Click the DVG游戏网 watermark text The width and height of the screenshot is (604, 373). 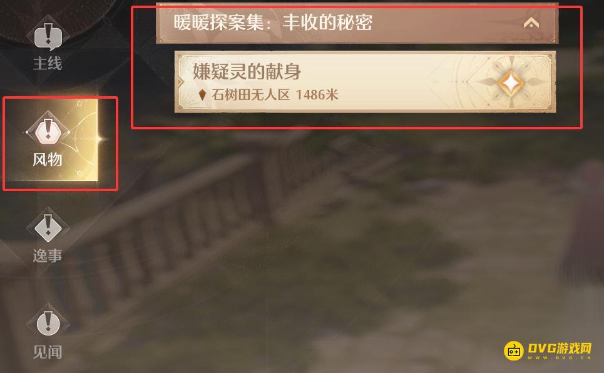[x=560, y=348]
